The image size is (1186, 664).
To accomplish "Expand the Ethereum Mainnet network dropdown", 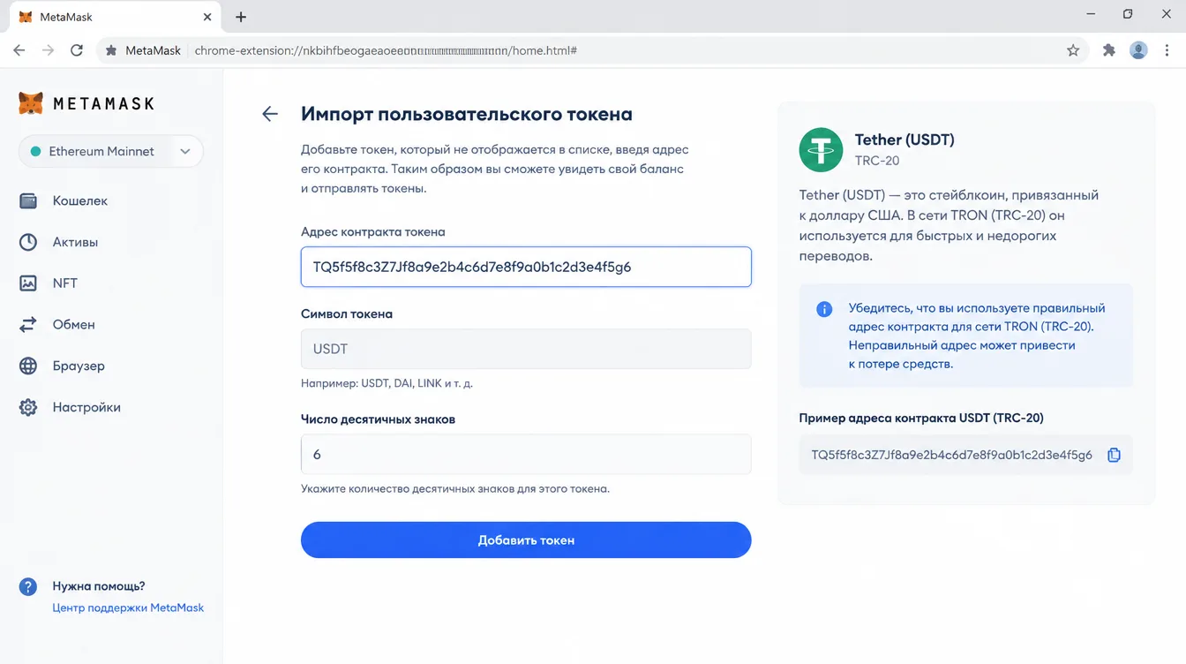I will pyautogui.click(x=111, y=151).
